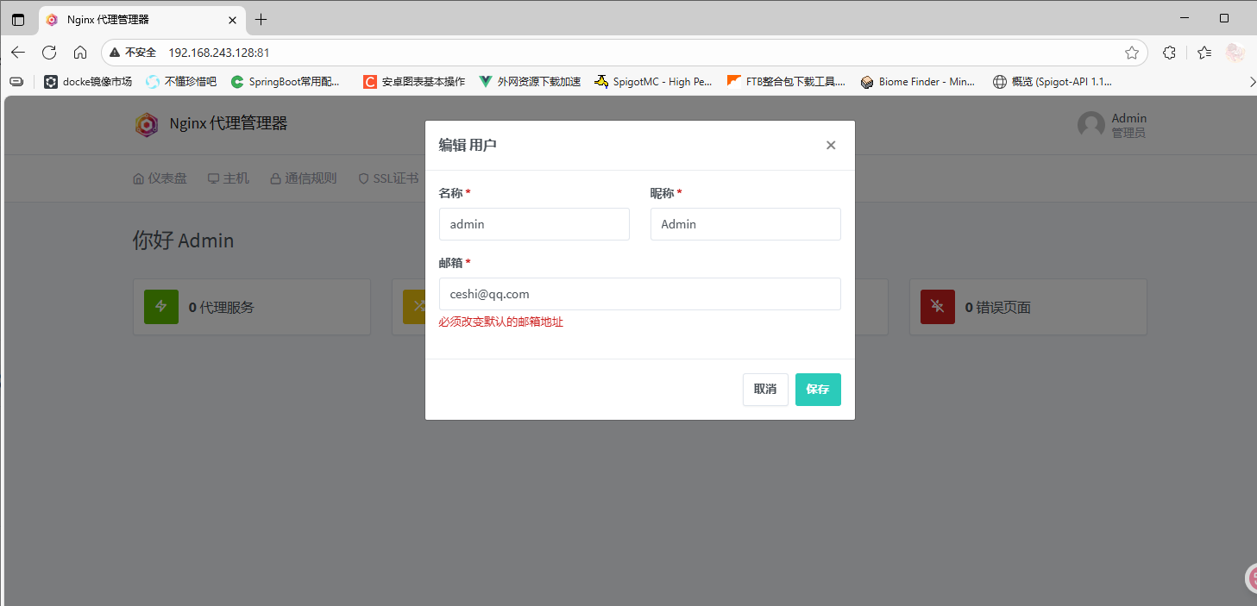Image resolution: width=1257 pixels, height=606 pixels.
Task: Open the browser profile avatar icon
Action: pos(1235,53)
